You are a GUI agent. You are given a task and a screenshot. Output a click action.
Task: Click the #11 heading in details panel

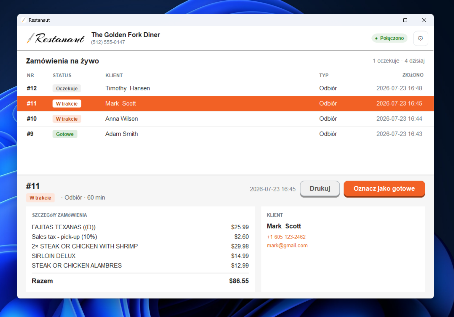pyautogui.click(x=33, y=186)
